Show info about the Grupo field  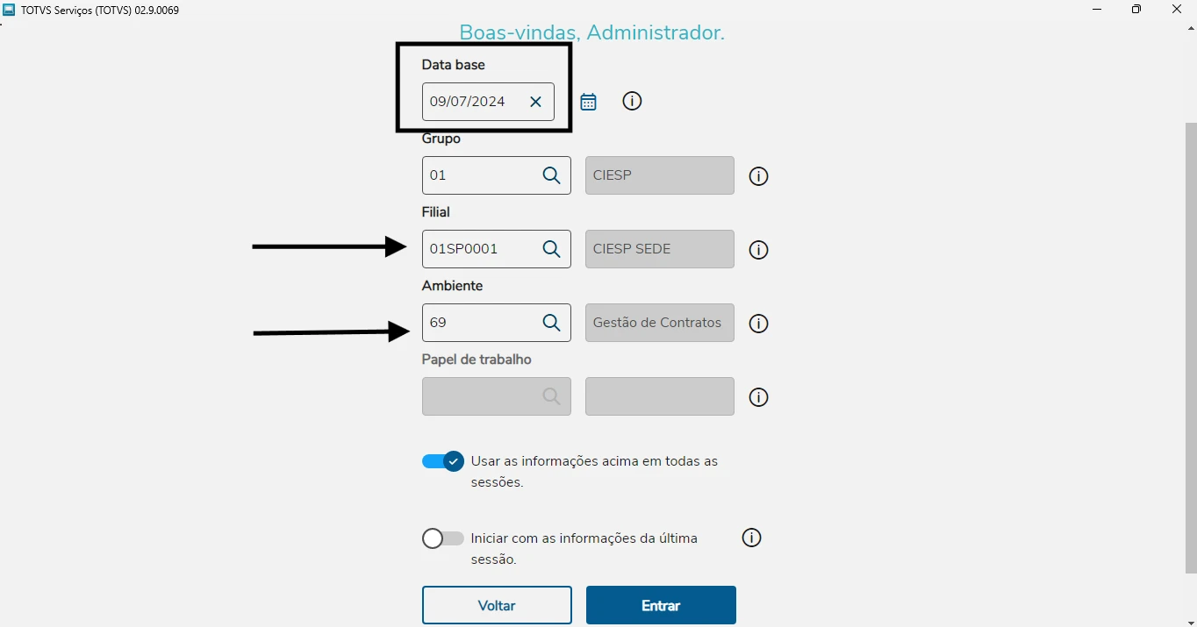pos(758,175)
